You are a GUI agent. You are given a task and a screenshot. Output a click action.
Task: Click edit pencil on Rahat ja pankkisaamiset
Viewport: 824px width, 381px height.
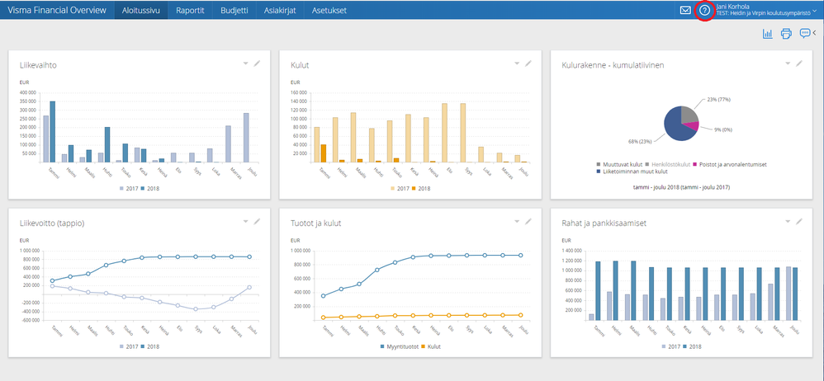(x=798, y=221)
